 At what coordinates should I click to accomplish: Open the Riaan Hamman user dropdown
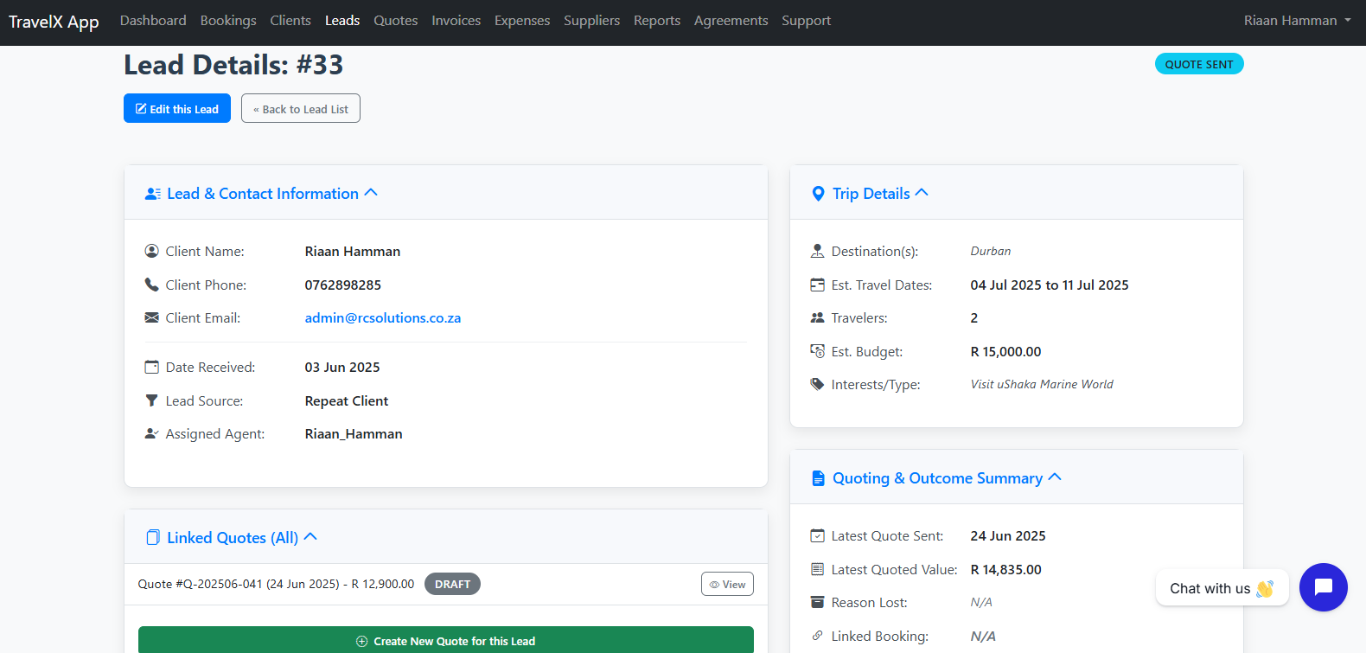tap(1297, 21)
